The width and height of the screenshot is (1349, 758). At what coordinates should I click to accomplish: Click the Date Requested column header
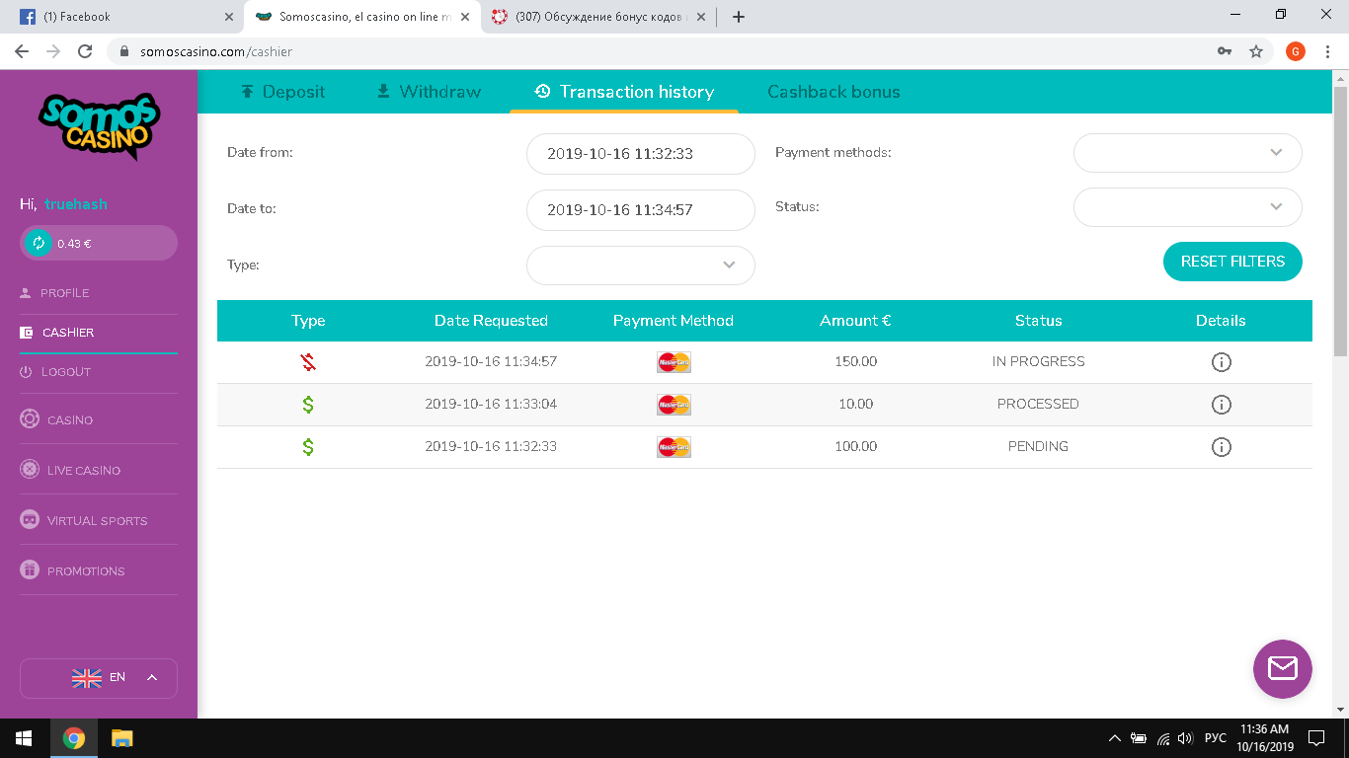click(491, 321)
